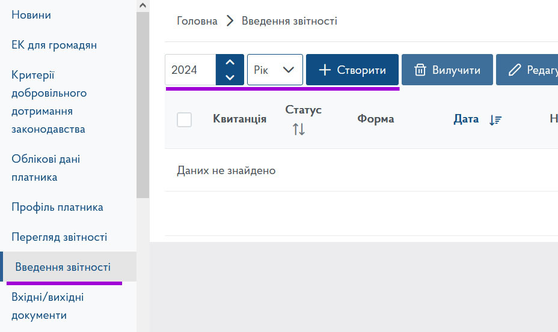Click the trash icon on Вилучити
Image resolution: width=558 pixels, height=332 pixels.
(x=421, y=70)
